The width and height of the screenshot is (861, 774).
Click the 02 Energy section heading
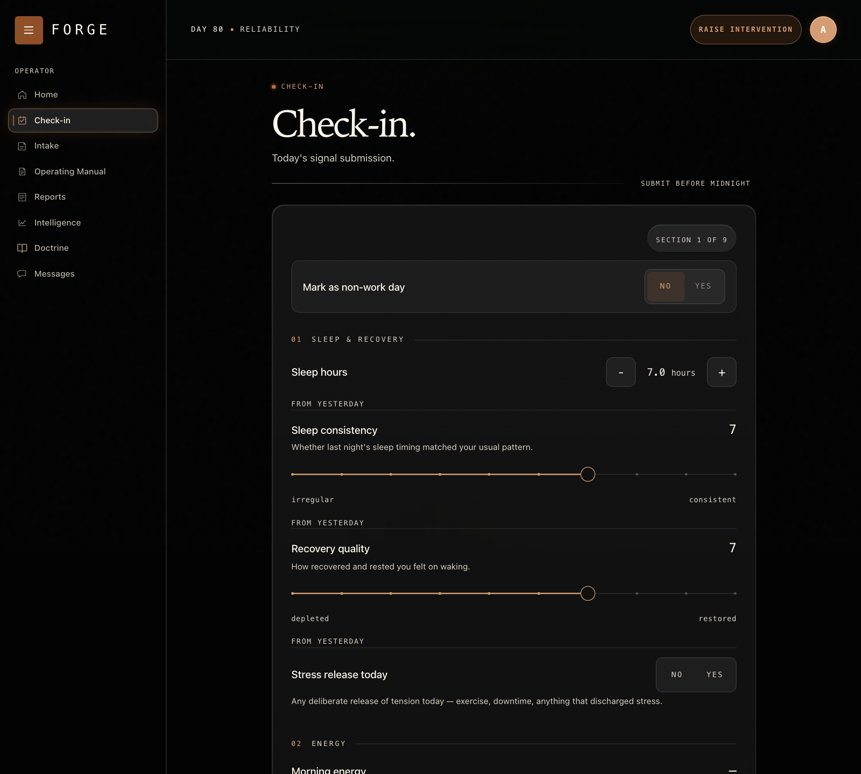(x=319, y=744)
